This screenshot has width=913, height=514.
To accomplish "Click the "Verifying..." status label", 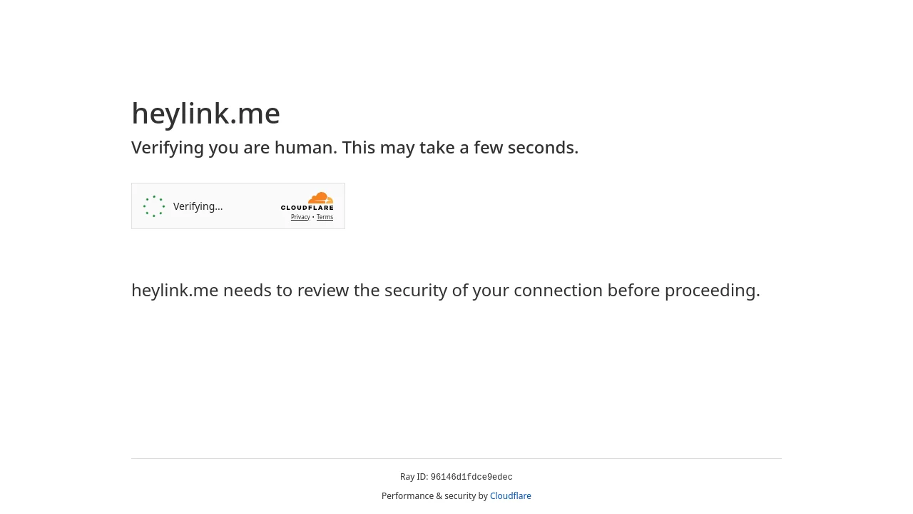I will (198, 206).
